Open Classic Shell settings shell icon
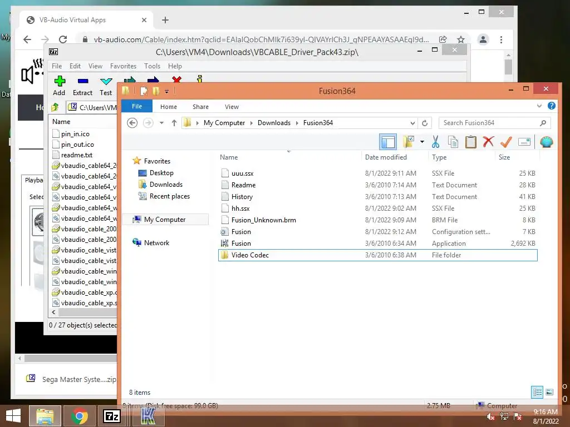This screenshot has height=427, width=570. (x=547, y=142)
